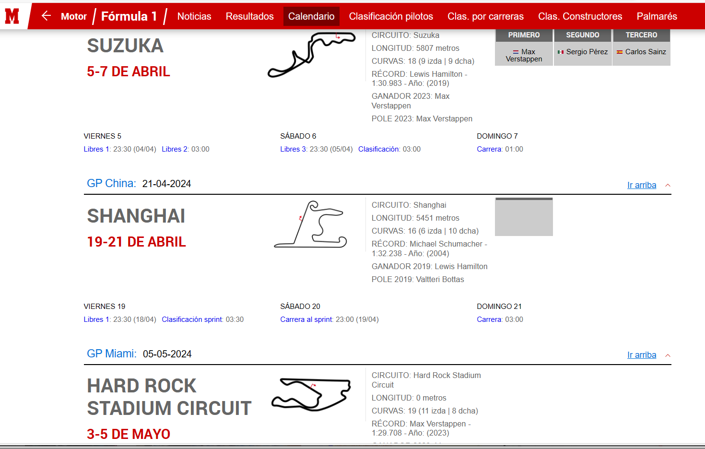This screenshot has width=705, height=449.
Task: Switch to the Resultados tab
Action: pyautogui.click(x=250, y=16)
